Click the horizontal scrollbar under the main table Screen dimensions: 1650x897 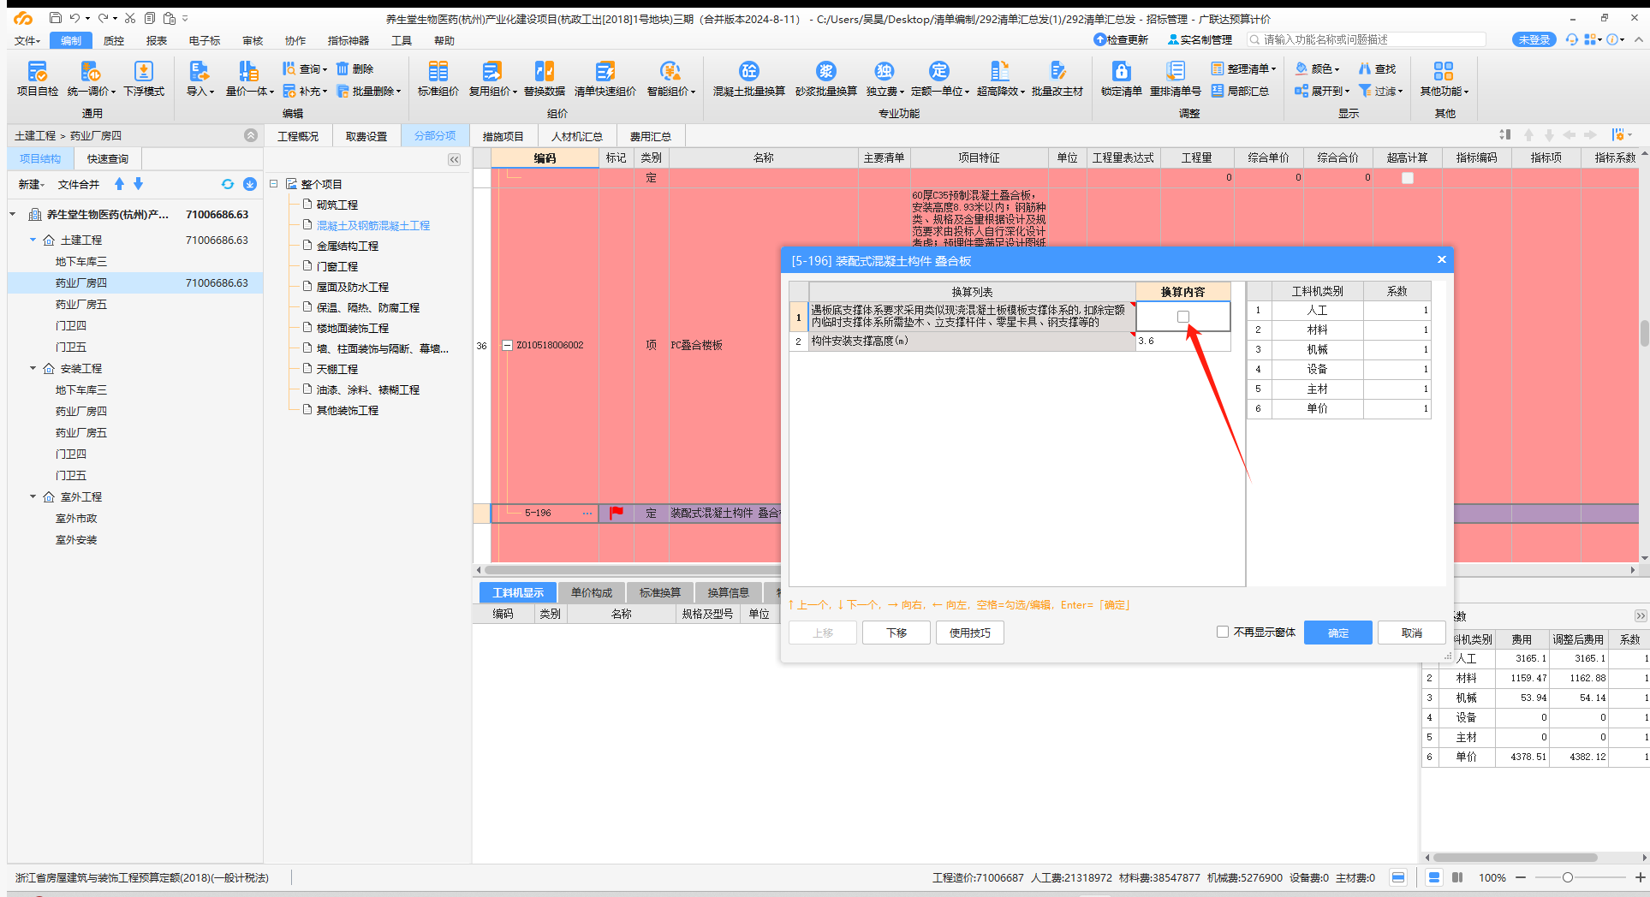pos(632,569)
